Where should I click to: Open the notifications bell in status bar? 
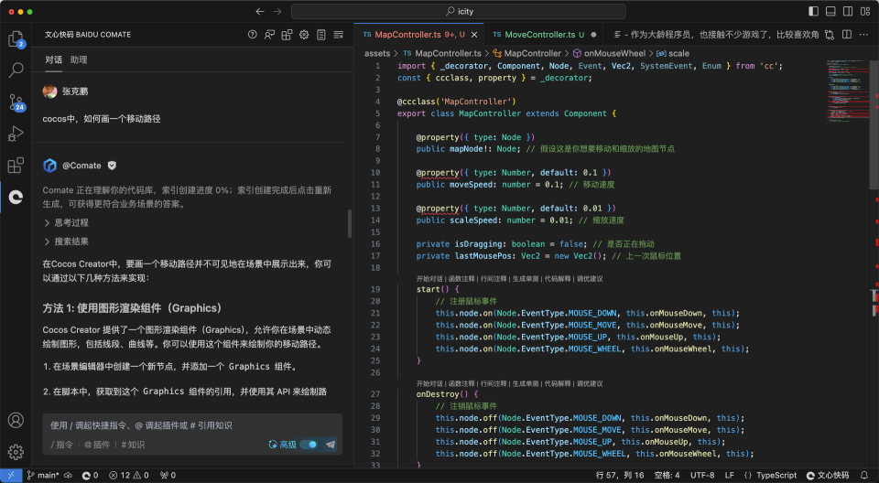tap(864, 475)
